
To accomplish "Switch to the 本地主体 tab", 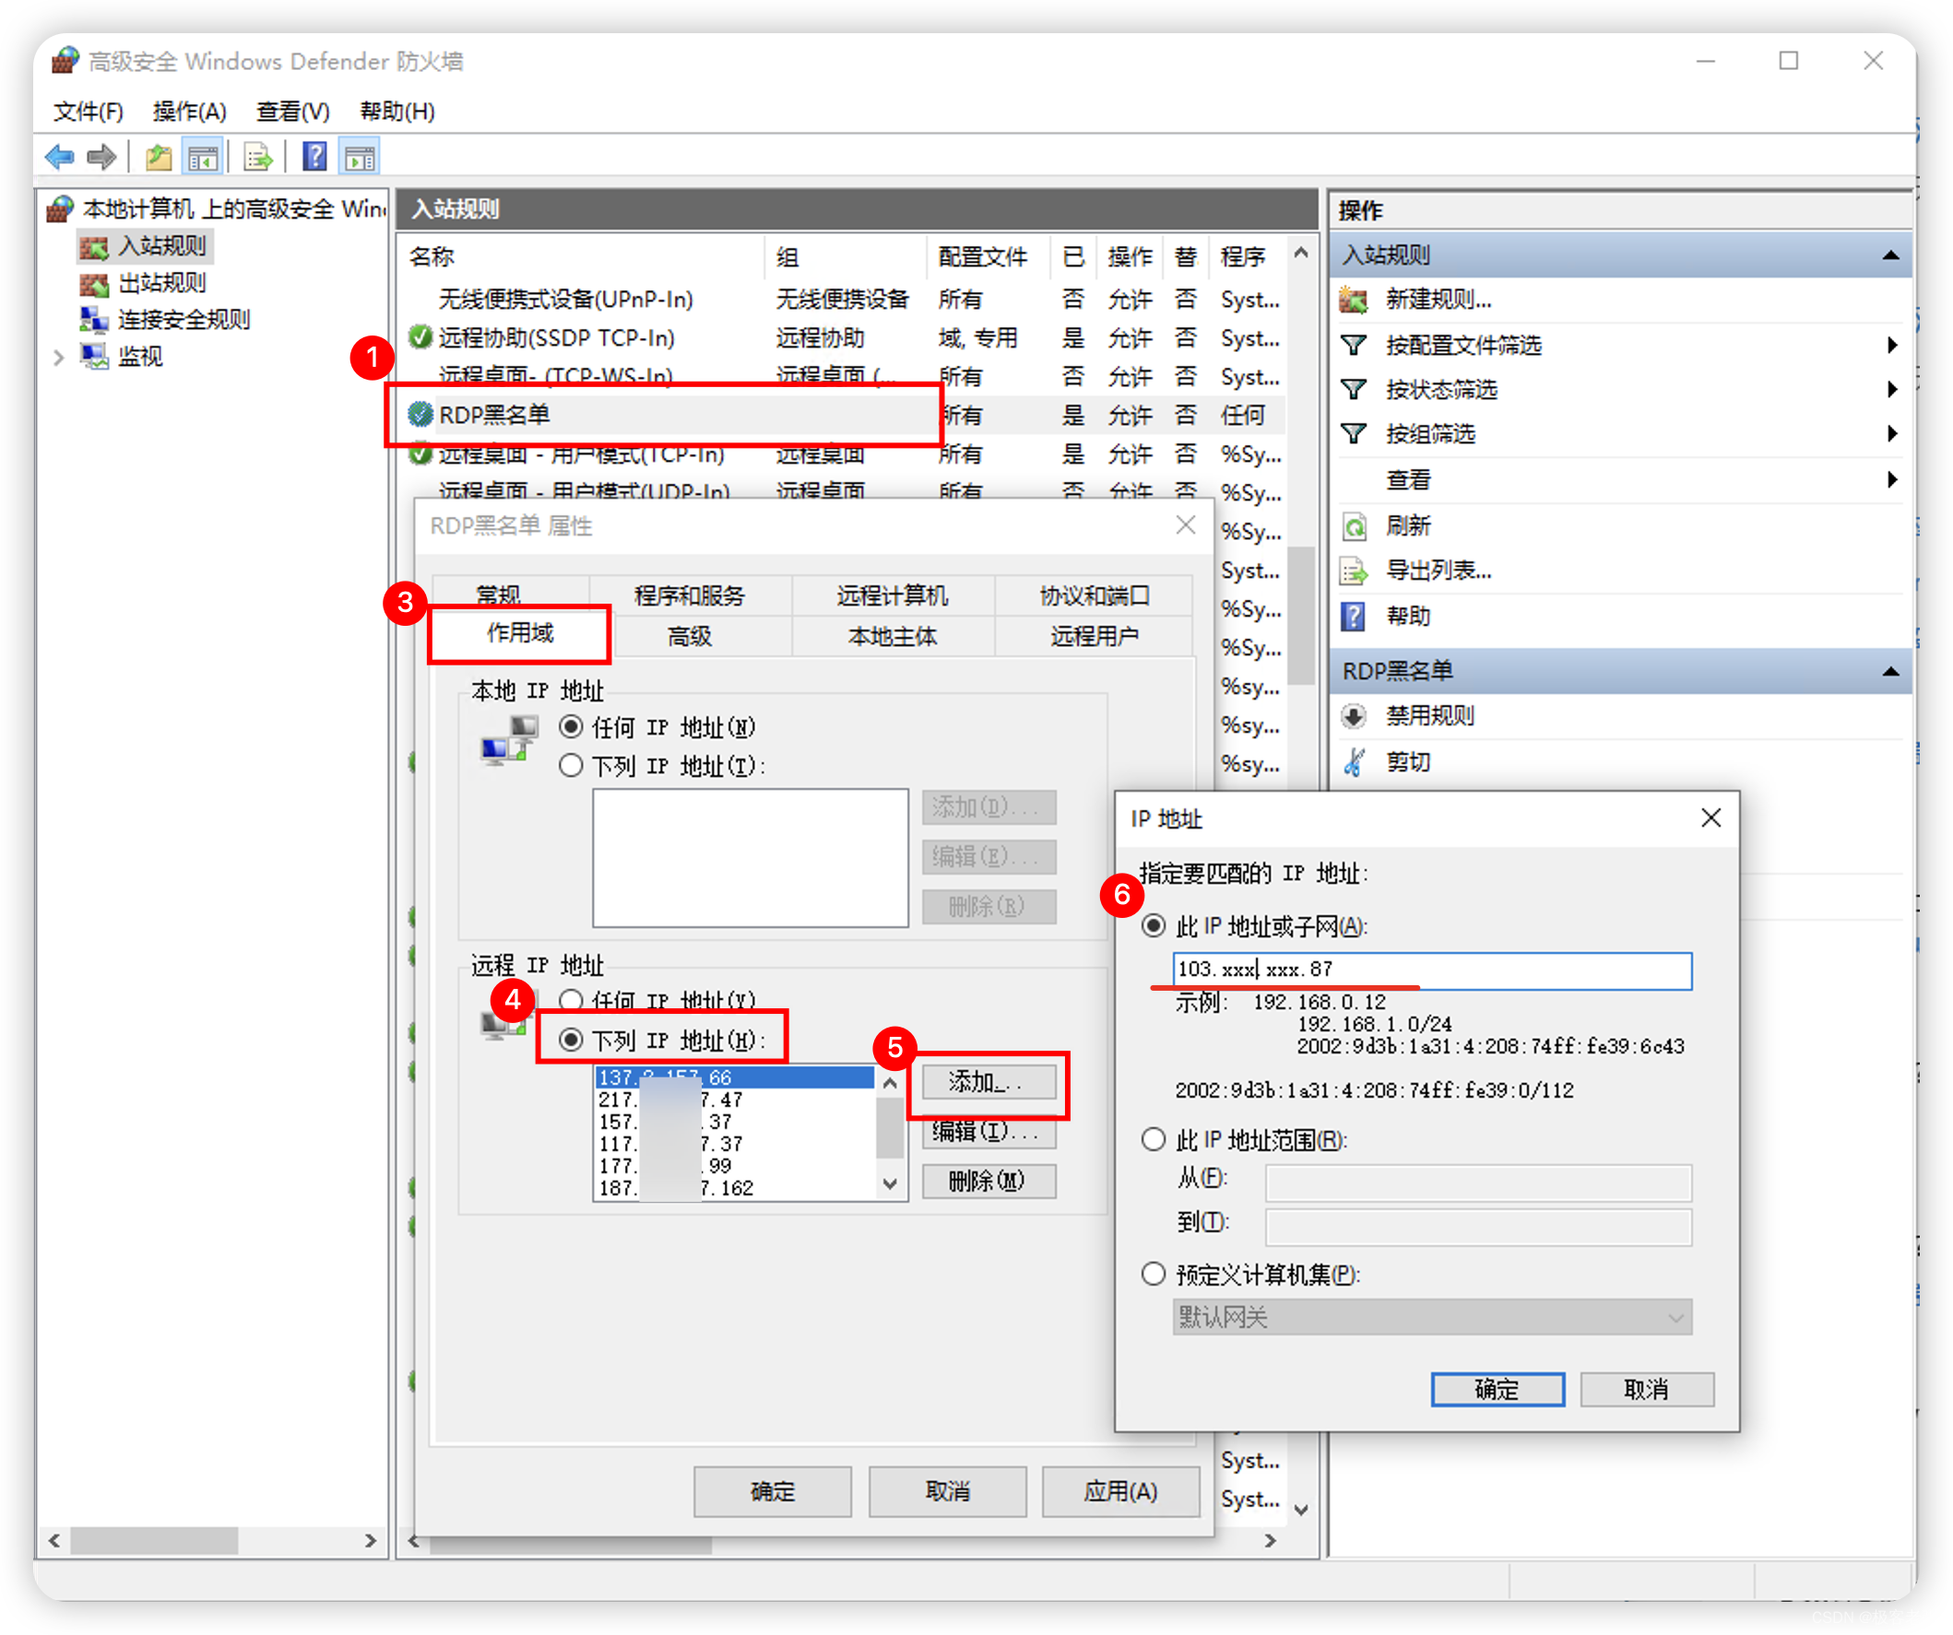I will [892, 637].
